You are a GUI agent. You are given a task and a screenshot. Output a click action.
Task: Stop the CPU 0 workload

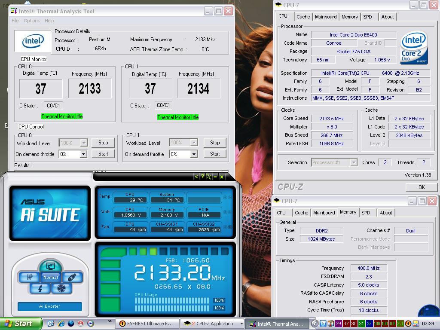pos(103,143)
